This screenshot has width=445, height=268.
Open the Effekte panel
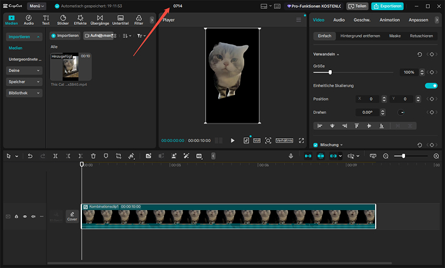point(80,20)
